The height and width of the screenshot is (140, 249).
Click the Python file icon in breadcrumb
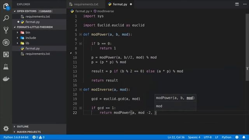tap(72, 11)
